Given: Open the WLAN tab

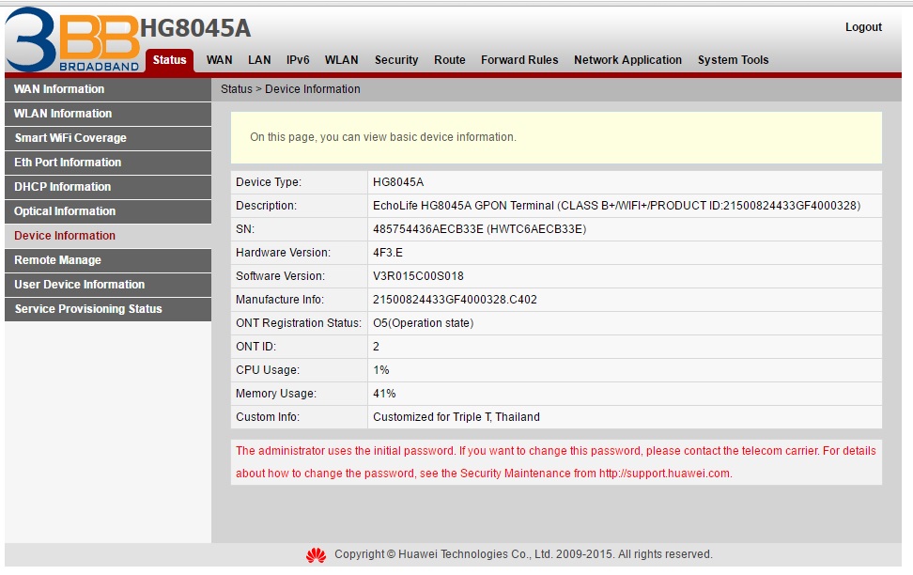Looking at the screenshot, I should point(341,60).
